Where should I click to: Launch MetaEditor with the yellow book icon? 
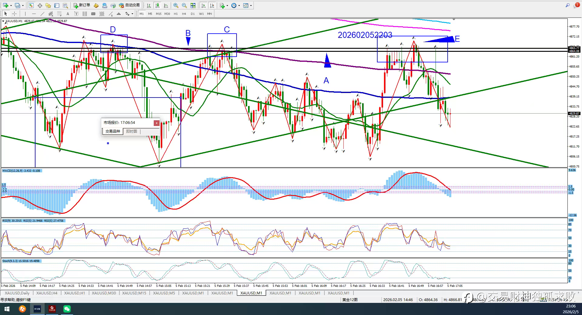pos(96,5)
